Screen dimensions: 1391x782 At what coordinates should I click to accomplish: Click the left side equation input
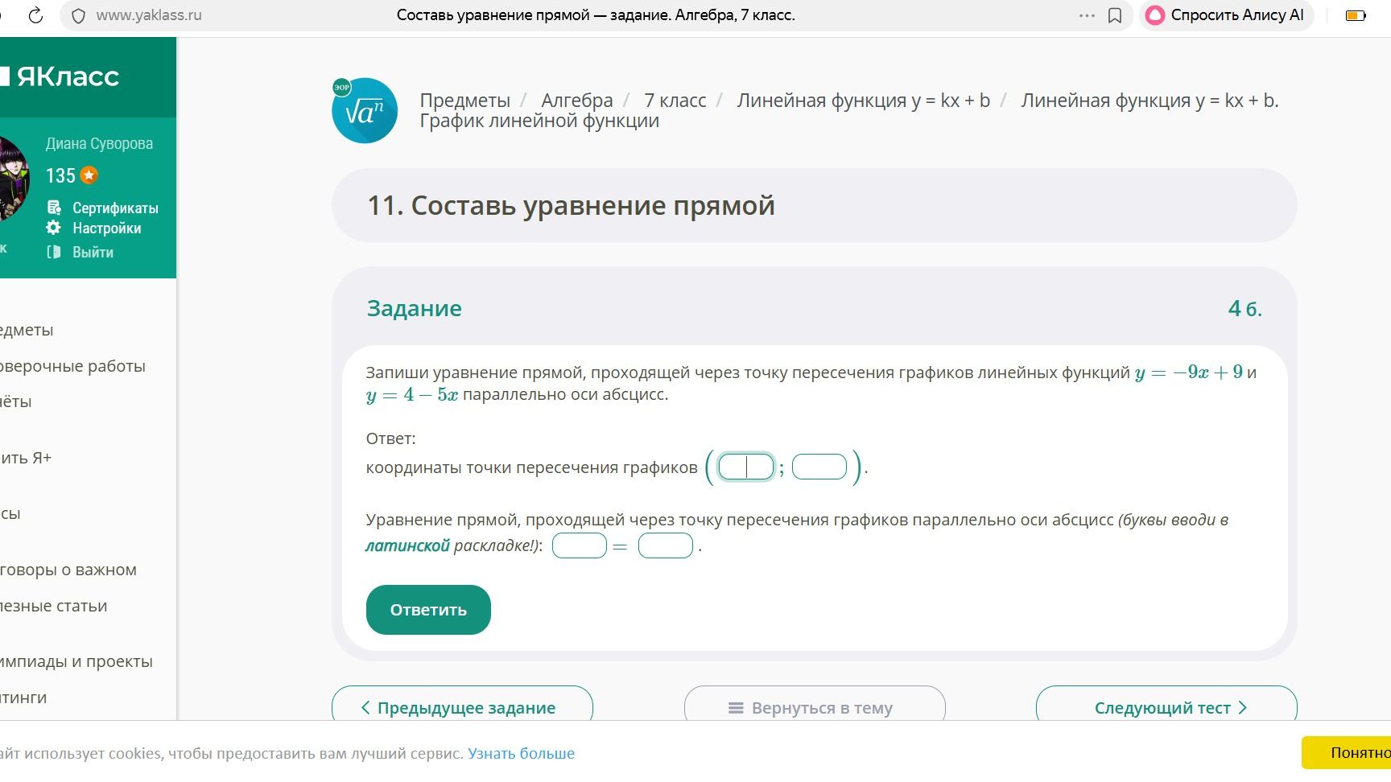click(580, 545)
